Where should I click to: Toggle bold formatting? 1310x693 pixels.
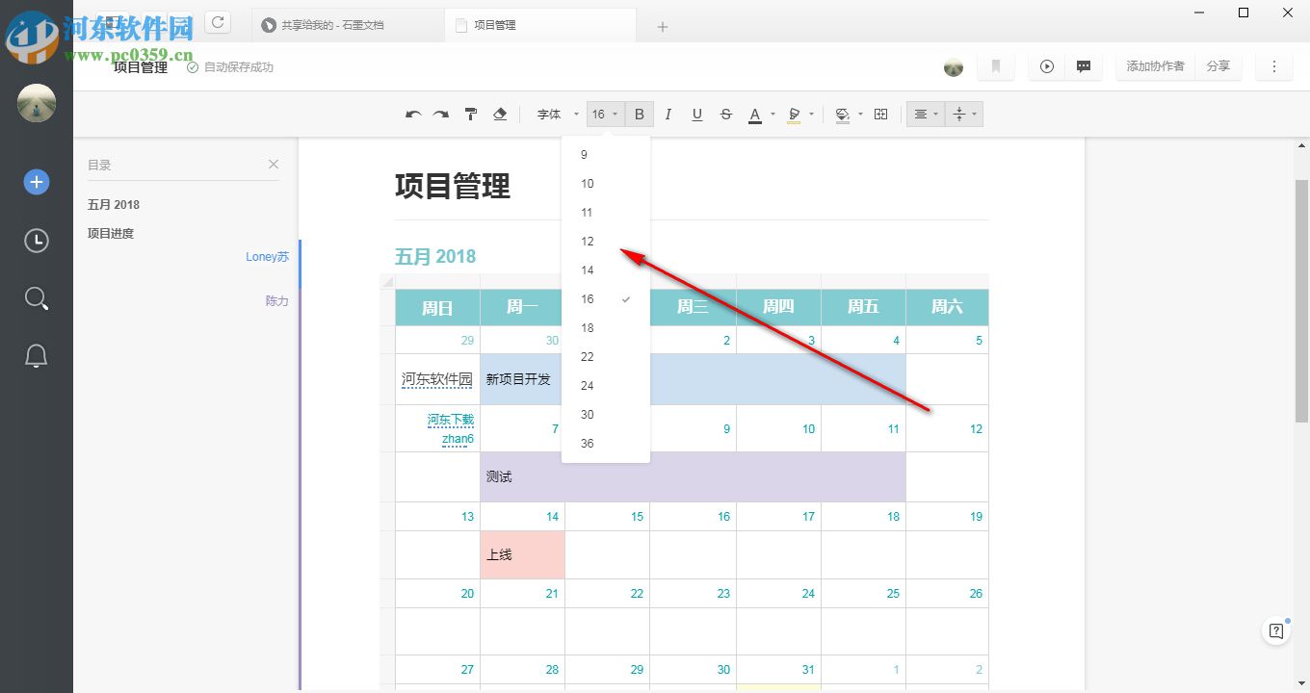pos(639,114)
